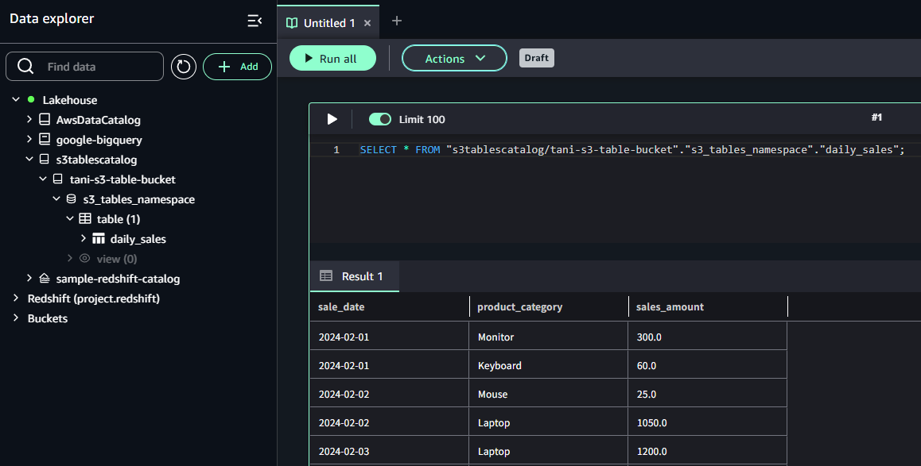The width and height of the screenshot is (921, 466).
Task: Open a new tab with plus icon
Action: point(397,21)
